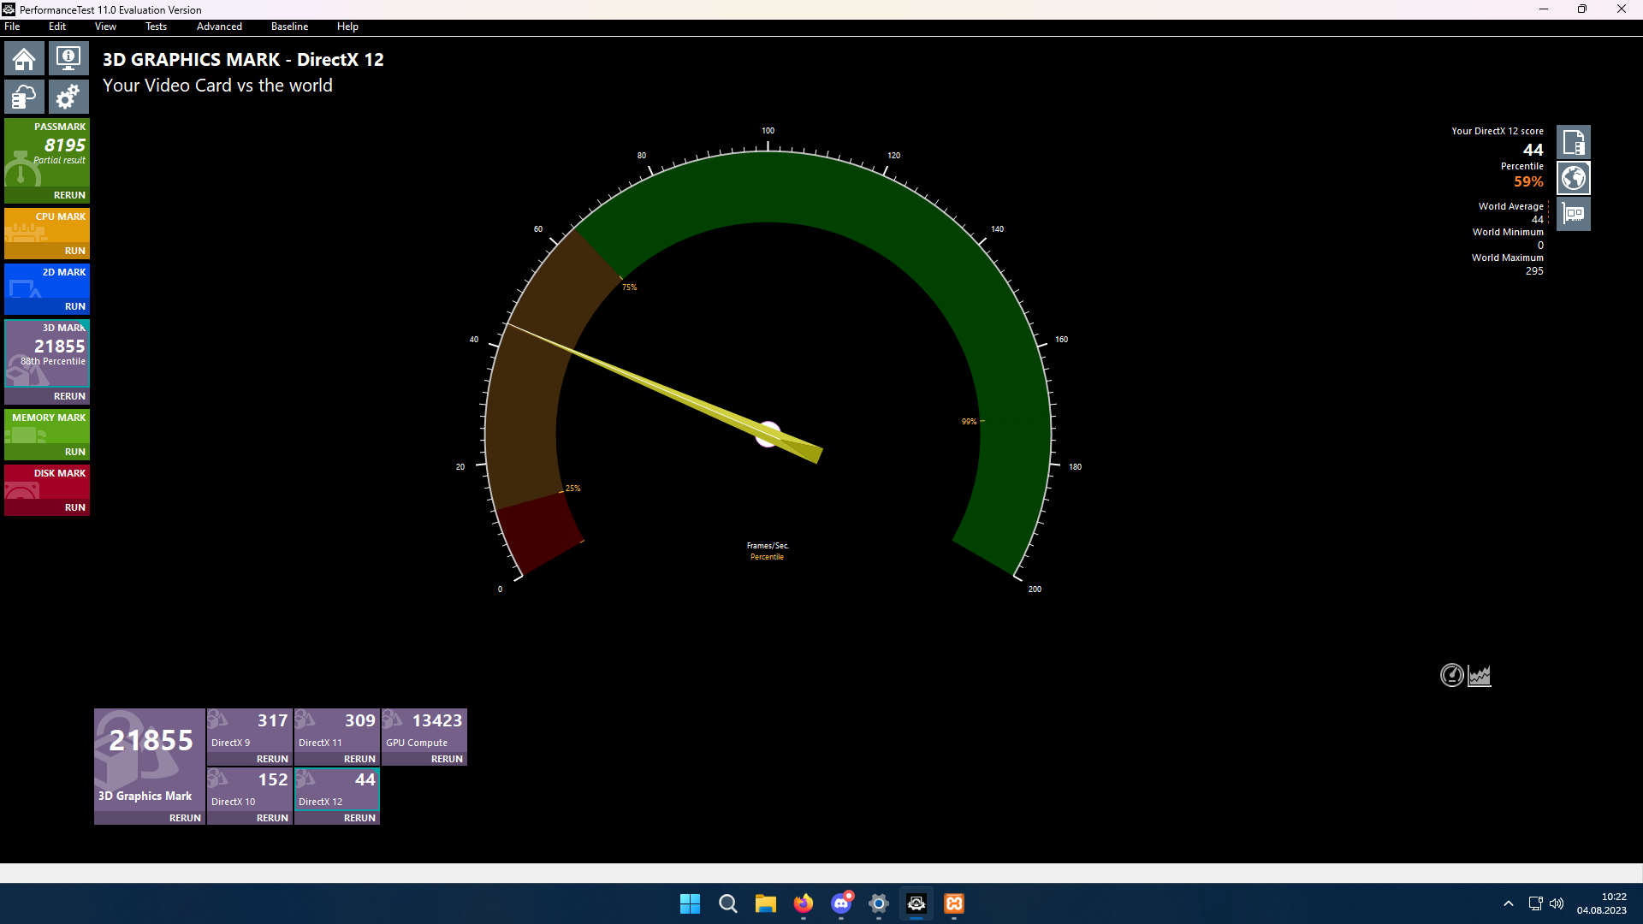
Task: Click the PassMark 8195 score in the sidebar
Action: (x=65, y=145)
